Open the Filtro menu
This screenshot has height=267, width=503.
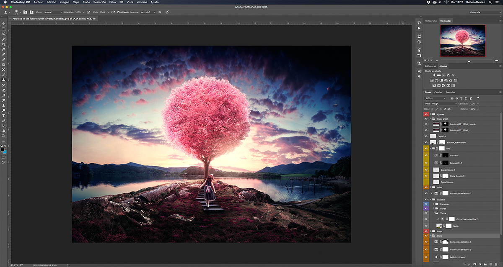[113, 2]
